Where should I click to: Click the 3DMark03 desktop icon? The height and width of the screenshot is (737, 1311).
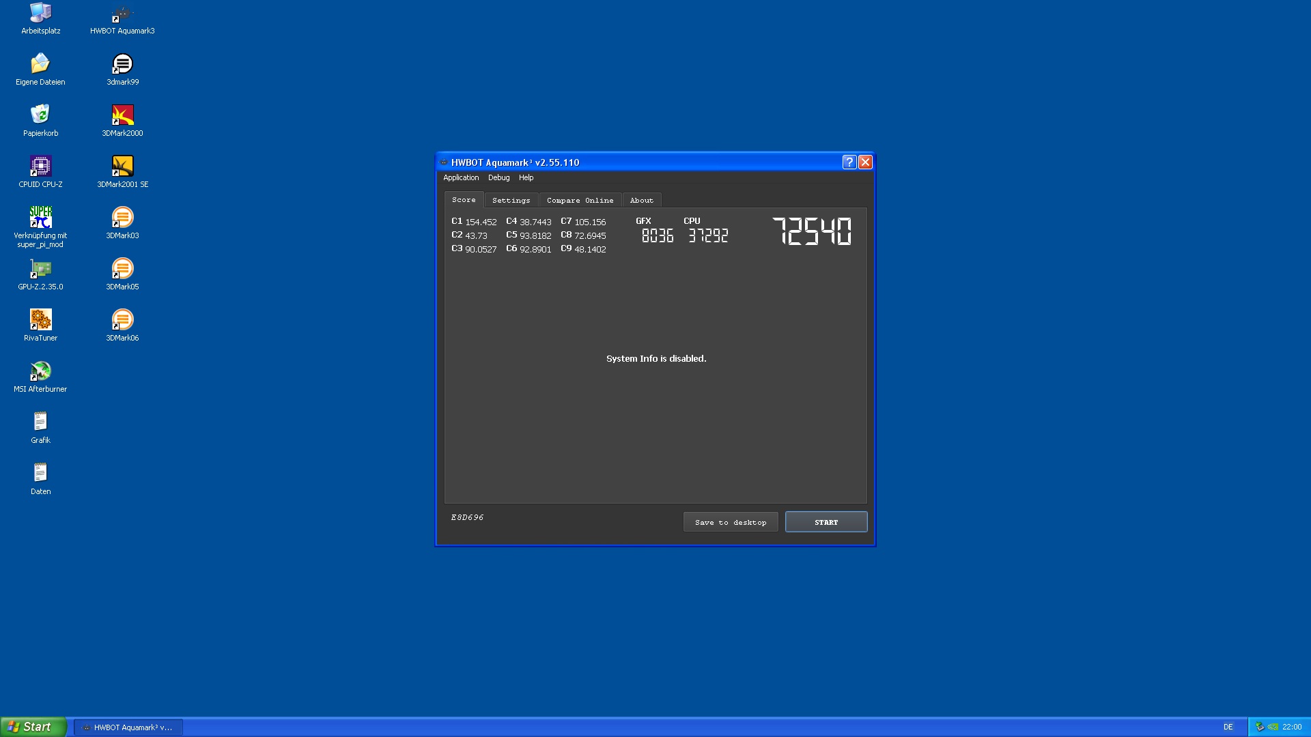coord(122,223)
